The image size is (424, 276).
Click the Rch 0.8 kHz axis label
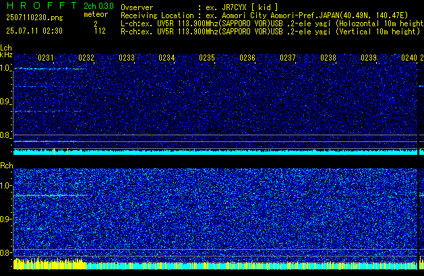point(5,252)
